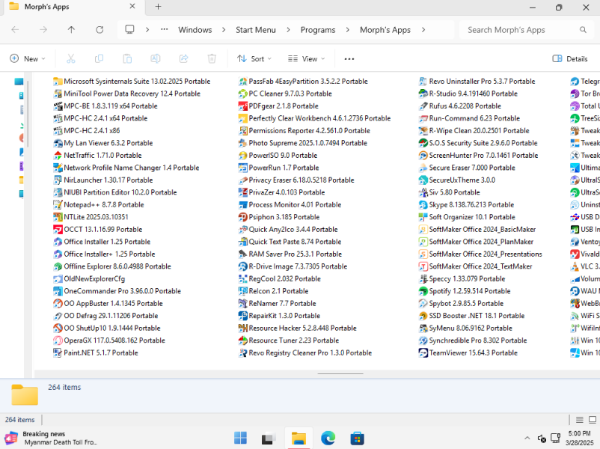Select the PDFgear 2.1.8 Portable icon

[242, 106]
